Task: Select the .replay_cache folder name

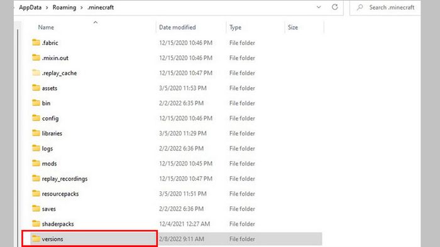Action: [x=59, y=73]
